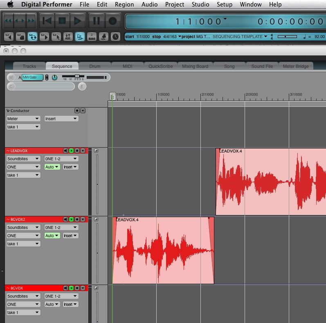Toggle the BGVOX green play-enable button
326x323 pixels.
click(x=71, y=288)
